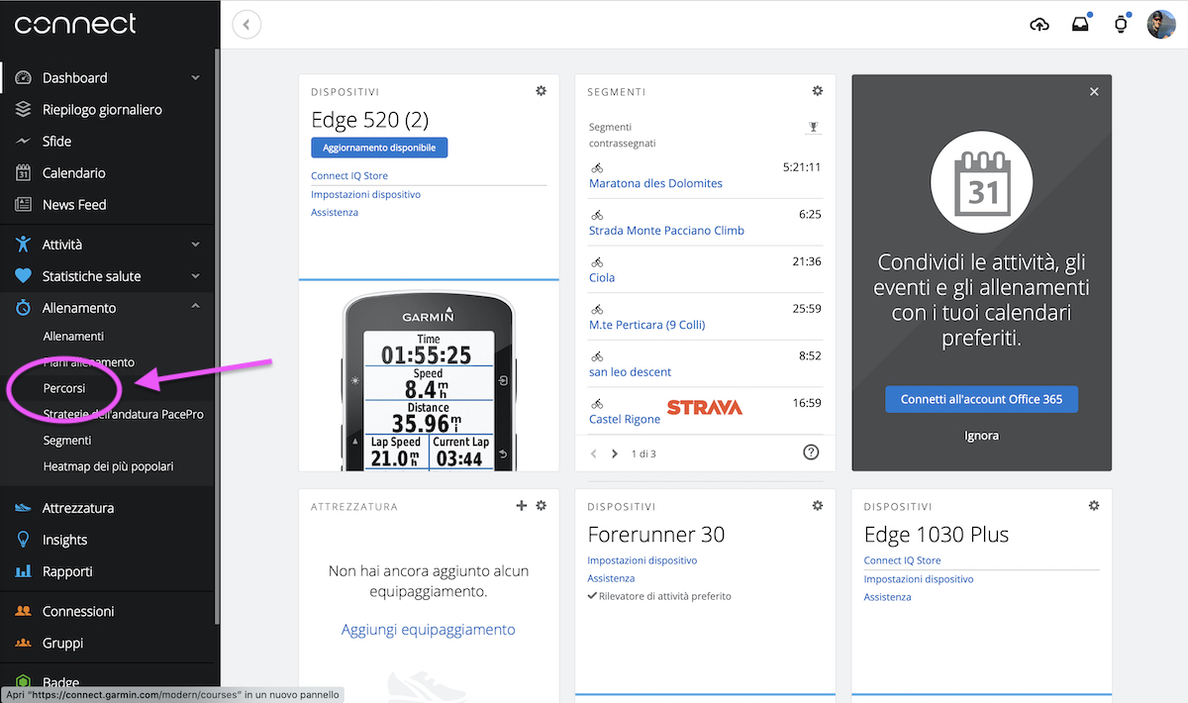1188x703 pixels.
Task: Collapse sidebar with back arrow button
Action: 247,25
